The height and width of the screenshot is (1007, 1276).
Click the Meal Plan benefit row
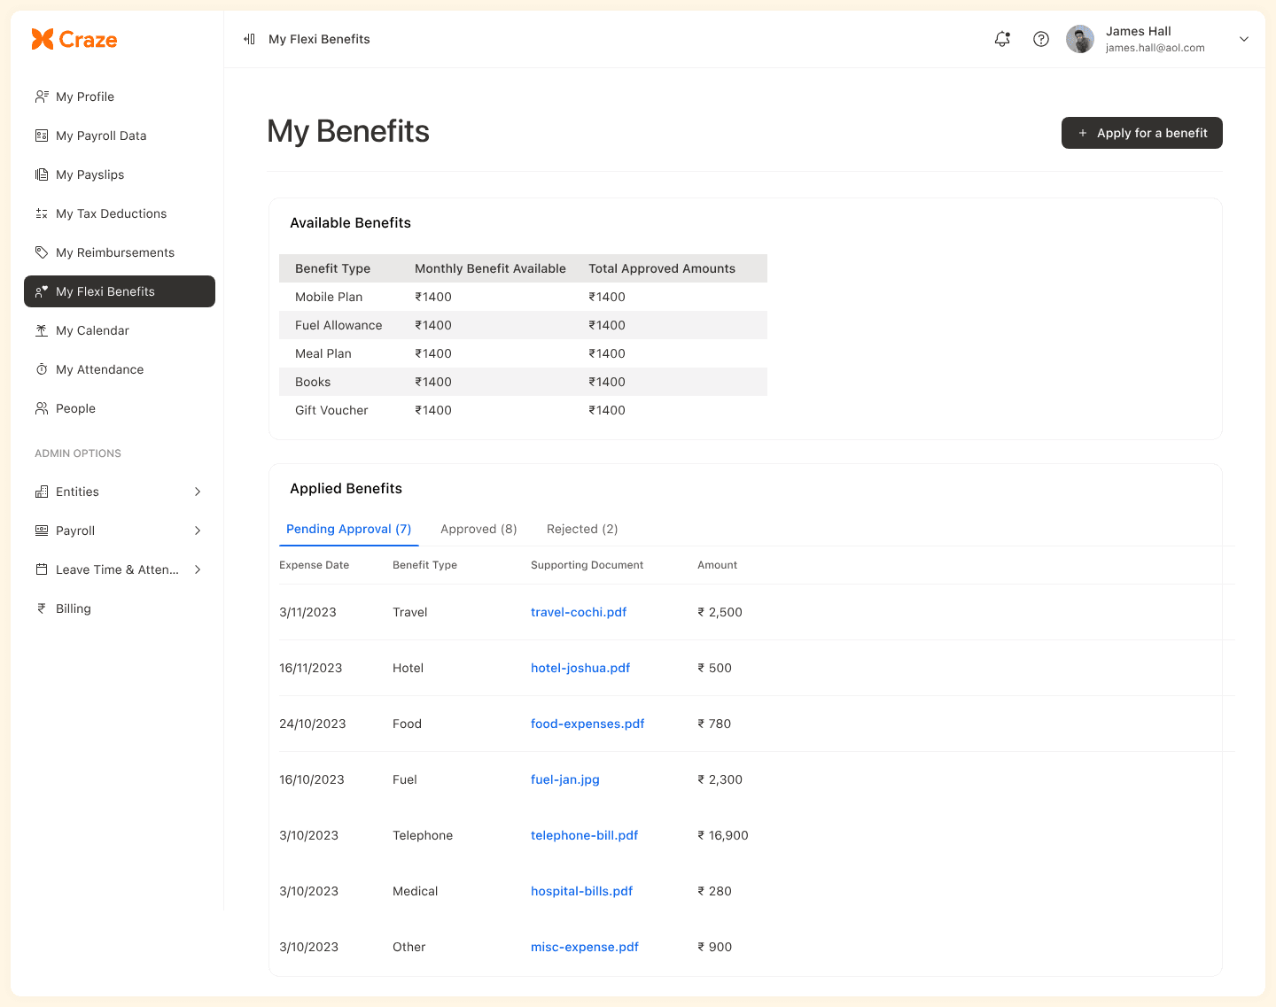click(x=523, y=353)
